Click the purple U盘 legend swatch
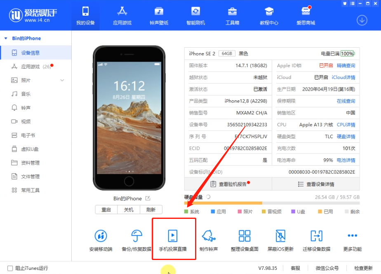Image resolution: width=381 pixels, height=274 pixels. (x=293, y=211)
